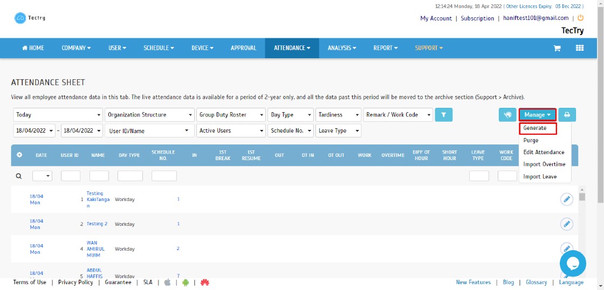Image resolution: width=604 pixels, height=290 pixels.
Task: Open the Tardiness dropdown
Action: coord(339,115)
